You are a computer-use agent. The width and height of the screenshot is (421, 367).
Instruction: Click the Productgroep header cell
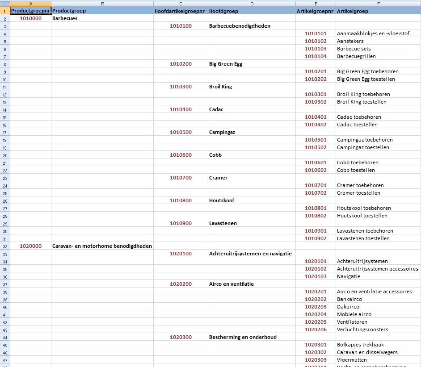click(102, 11)
